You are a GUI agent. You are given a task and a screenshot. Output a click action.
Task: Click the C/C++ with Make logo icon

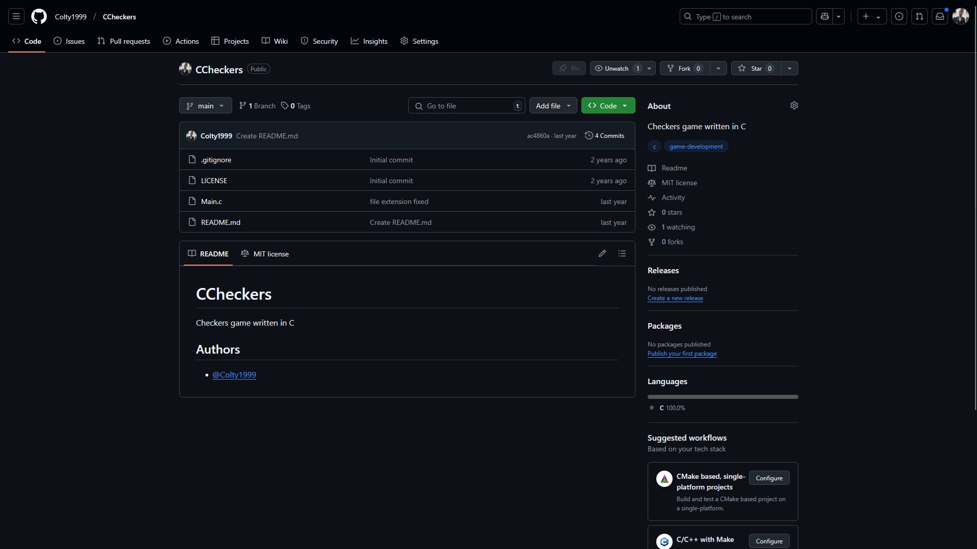click(x=664, y=541)
